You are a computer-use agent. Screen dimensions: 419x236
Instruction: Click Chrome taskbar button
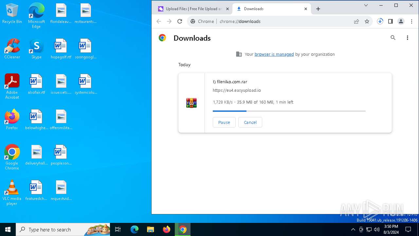(183, 229)
